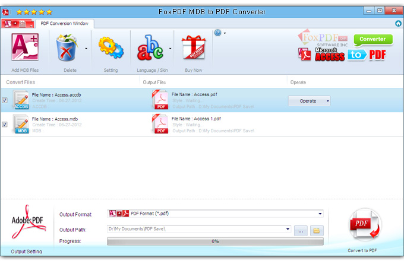
Task: Open Setting gears icon
Action: (x=111, y=47)
